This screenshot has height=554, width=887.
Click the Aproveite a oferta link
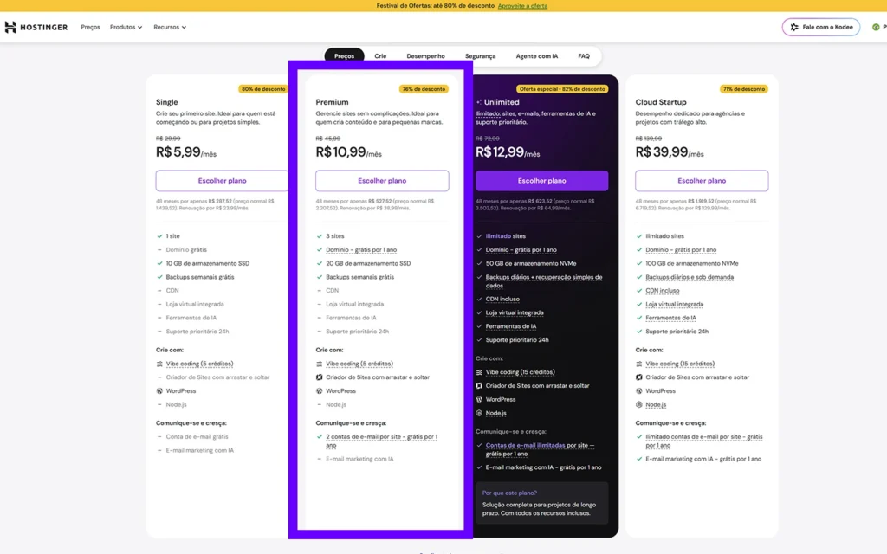[522, 6]
